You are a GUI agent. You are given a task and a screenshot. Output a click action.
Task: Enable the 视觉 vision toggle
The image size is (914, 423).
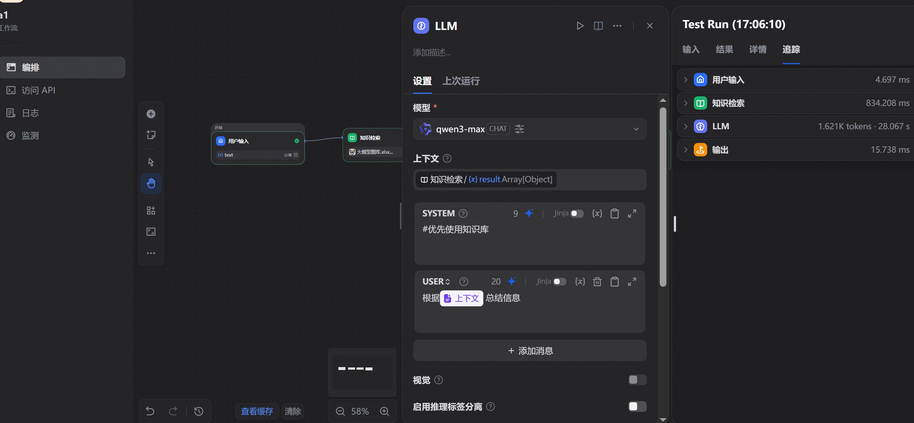[x=637, y=380]
